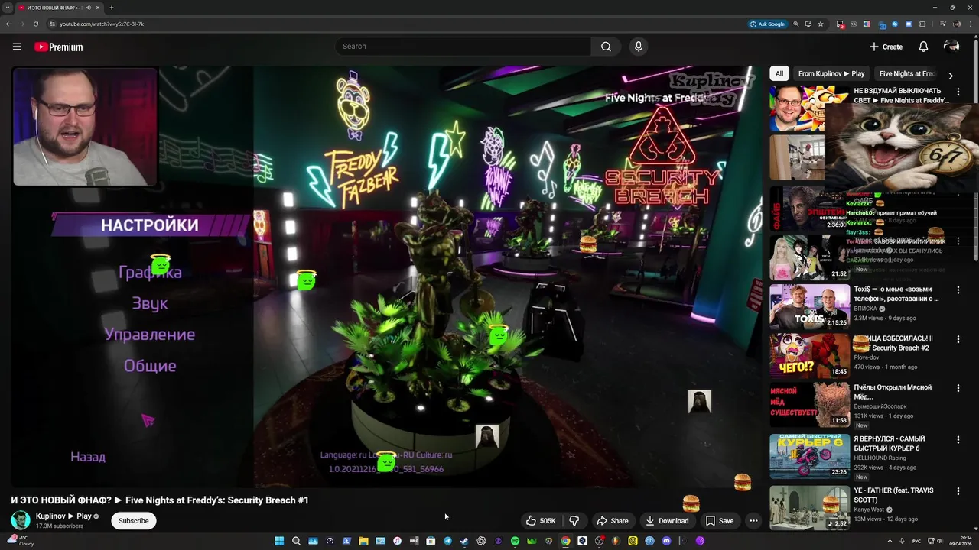Open the Пчёлы Мясной Мёд thumbnail
Screen dimensions: 979x550
809,405
